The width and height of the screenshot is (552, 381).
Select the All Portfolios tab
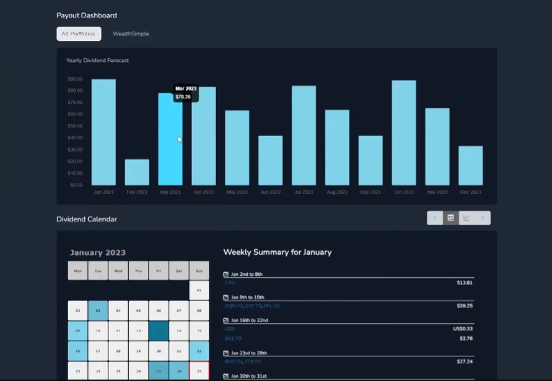coord(78,34)
